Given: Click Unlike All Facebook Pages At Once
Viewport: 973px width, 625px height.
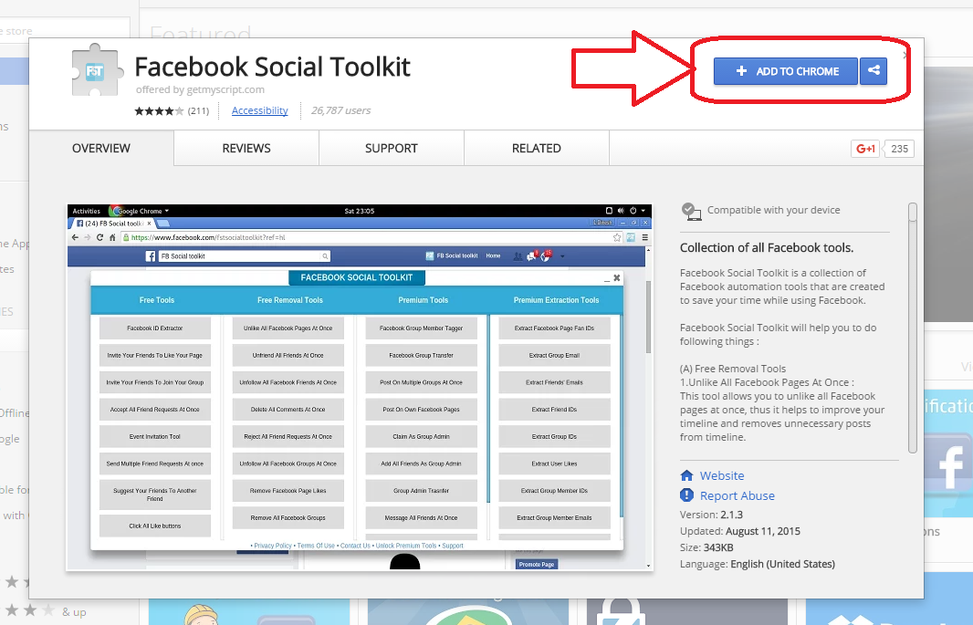Looking at the screenshot, I should pos(288,328).
